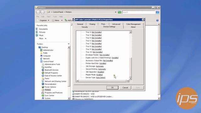Click the Apply button
This screenshot has width=201, height=113.
pyautogui.click(x=138, y=88)
